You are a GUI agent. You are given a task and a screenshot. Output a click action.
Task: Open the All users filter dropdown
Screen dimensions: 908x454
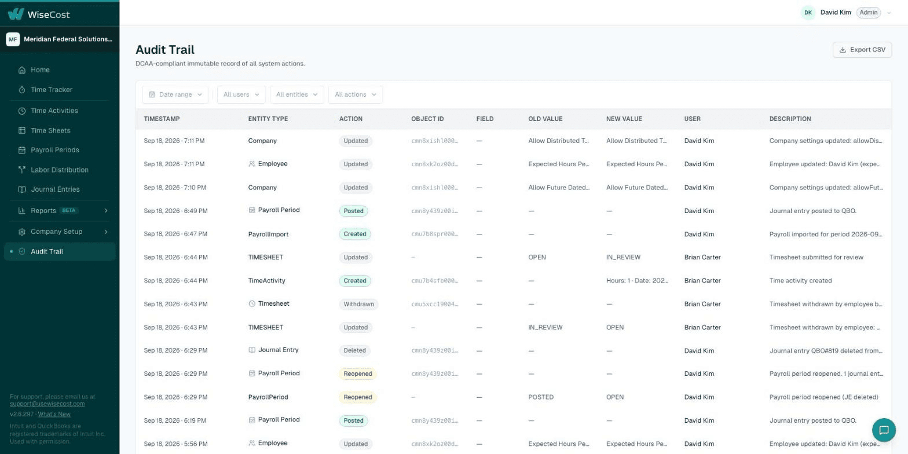pos(241,95)
